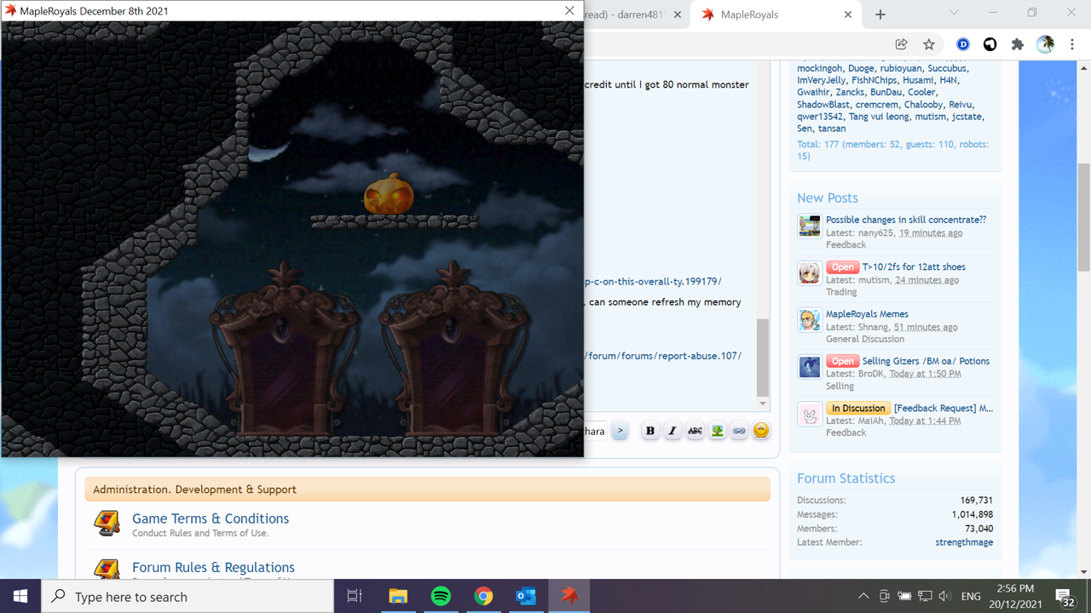Screen dimensions: 1091x613
Task: Click the strengthmage latest member link
Action: pos(964,542)
